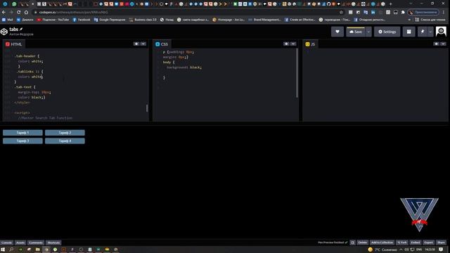Open the Comments panel
The height and width of the screenshot is (253, 450).
coord(36,242)
